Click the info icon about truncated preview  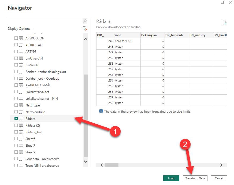tap(101, 111)
